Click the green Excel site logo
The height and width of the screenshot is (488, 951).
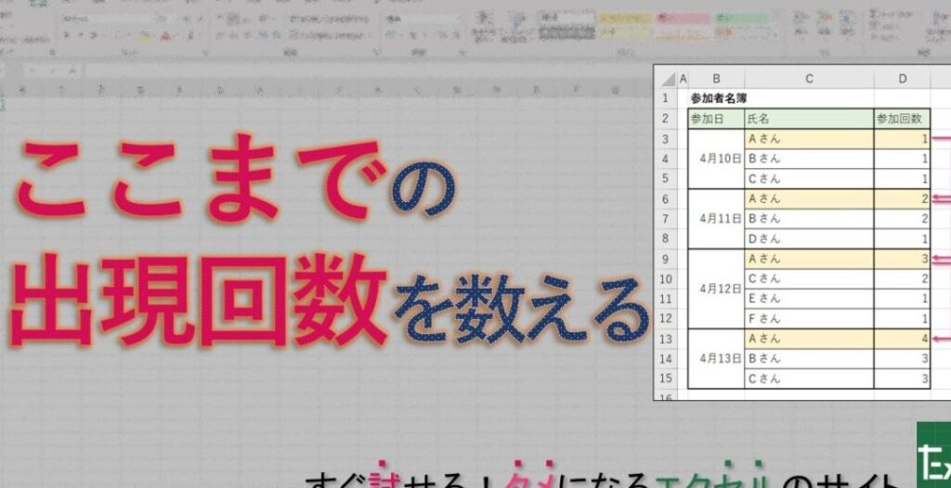pyautogui.click(x=933, y=455)
